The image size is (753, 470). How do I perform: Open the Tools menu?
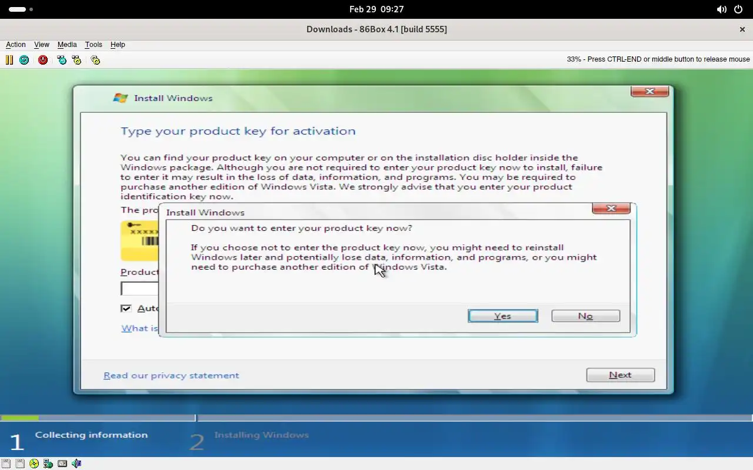[94, 45]
